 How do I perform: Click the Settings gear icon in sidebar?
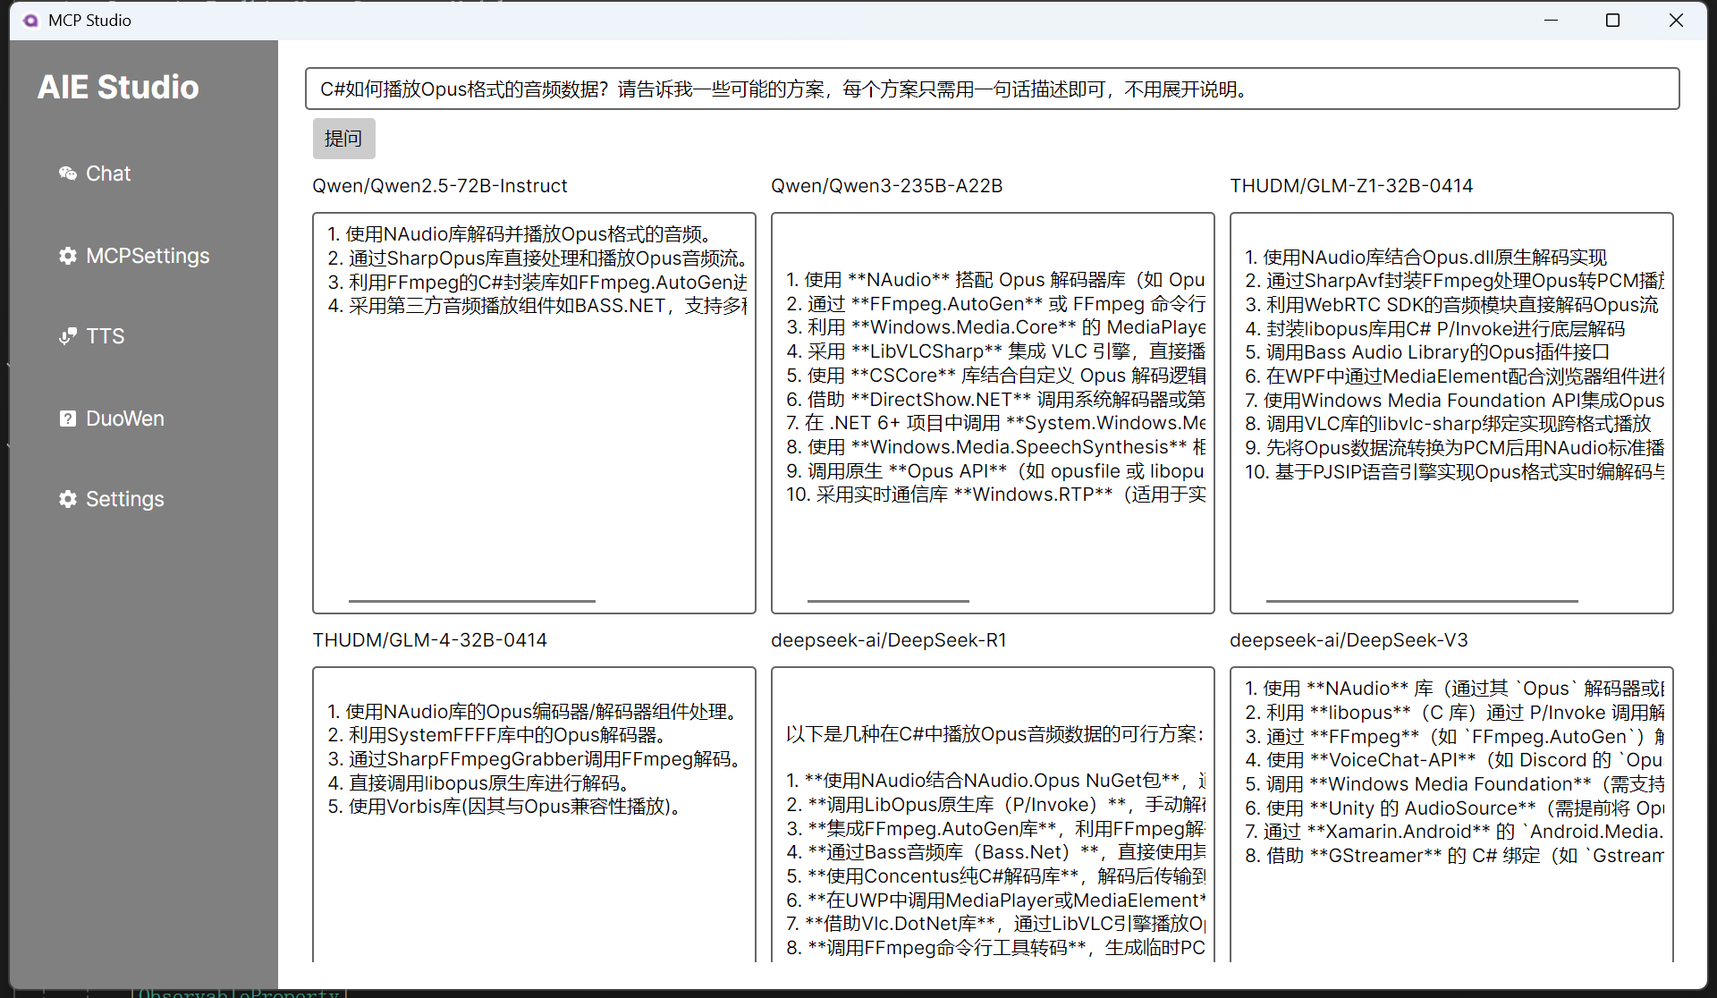coord(67,499)
